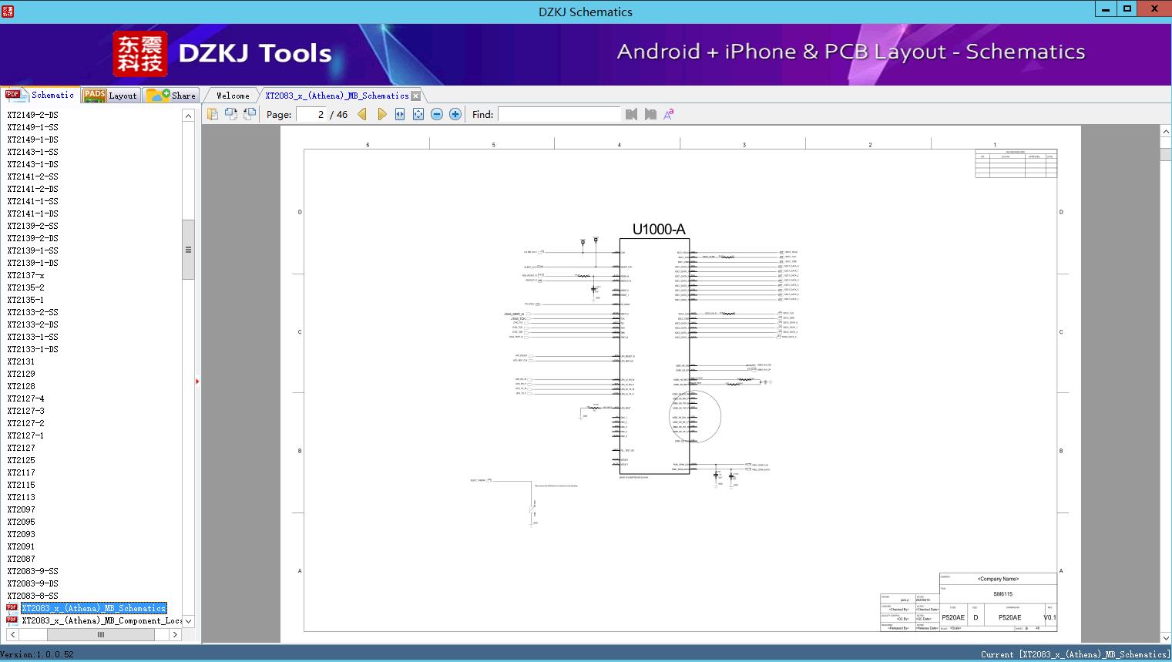Click the DZKJ red logo icon
Image resolution: width=1172 pixels, height=662 pixels.
coord(140,54)
